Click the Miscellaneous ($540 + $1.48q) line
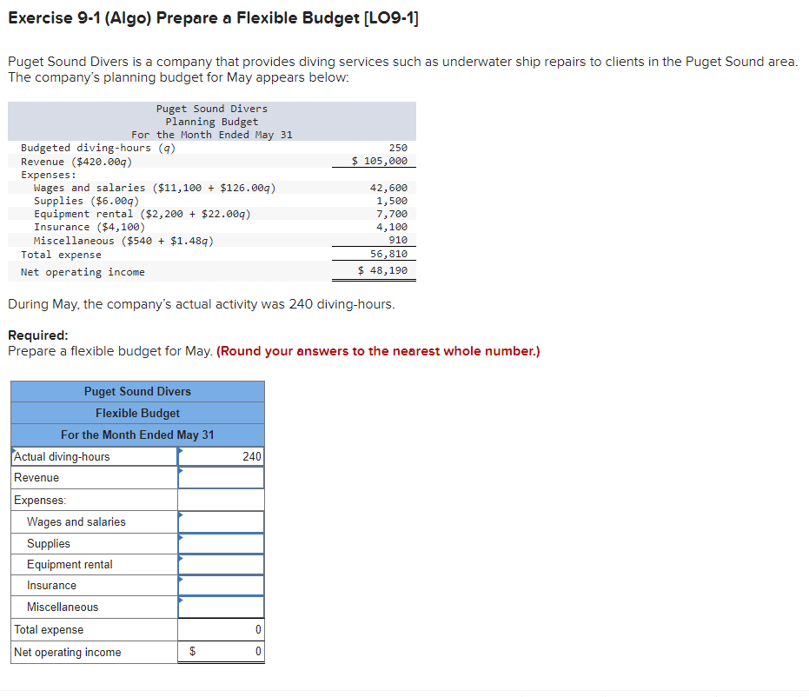Image resolution: width=809 pixels, height=697 pixels. (x=123, y=241)
